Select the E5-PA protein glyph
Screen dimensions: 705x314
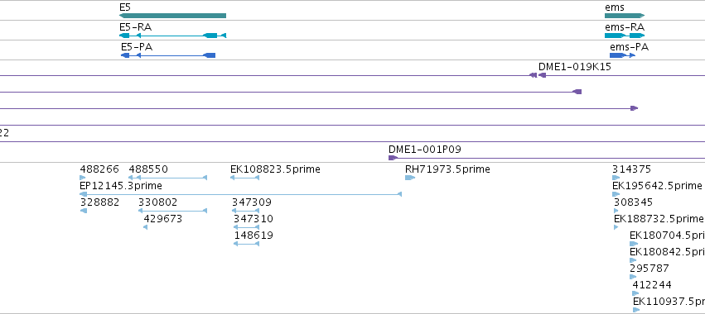pyautogui.click(x=168, y=55)
